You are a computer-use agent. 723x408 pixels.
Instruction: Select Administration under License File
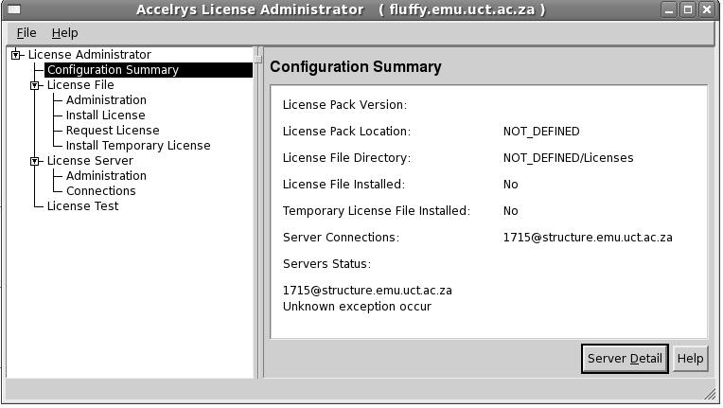(106, 100)
